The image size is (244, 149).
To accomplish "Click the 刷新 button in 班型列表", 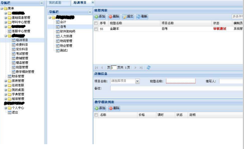I will point(142,16).
